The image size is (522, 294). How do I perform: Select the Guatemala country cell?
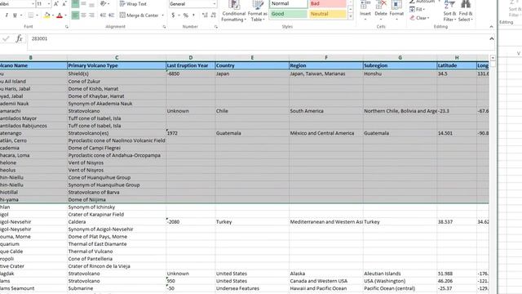(x=252, y=133)
